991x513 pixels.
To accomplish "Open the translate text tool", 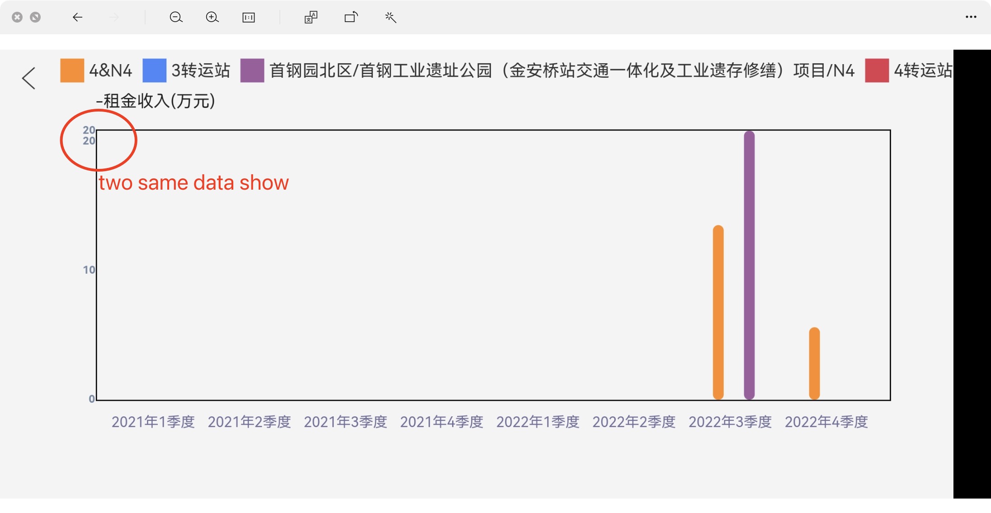I will pyautogui.click(x=311, y=17).
